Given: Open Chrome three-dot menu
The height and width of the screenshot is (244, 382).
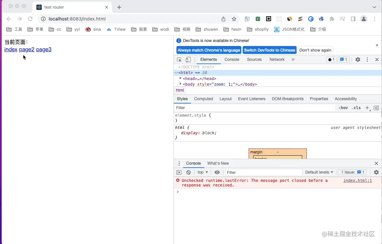Looking at the screenshot, I should [374, 19].
